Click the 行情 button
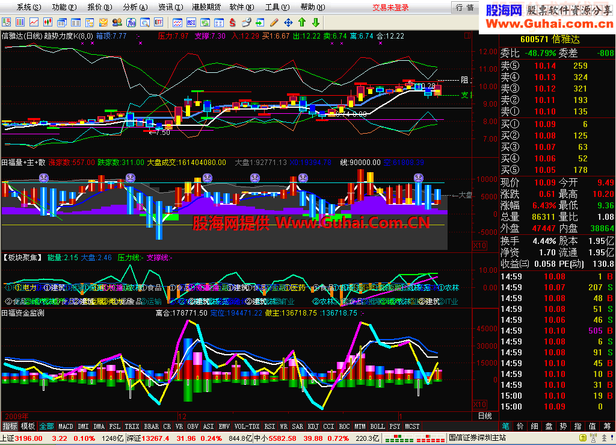The image size is (616, 445). [464, 7]
